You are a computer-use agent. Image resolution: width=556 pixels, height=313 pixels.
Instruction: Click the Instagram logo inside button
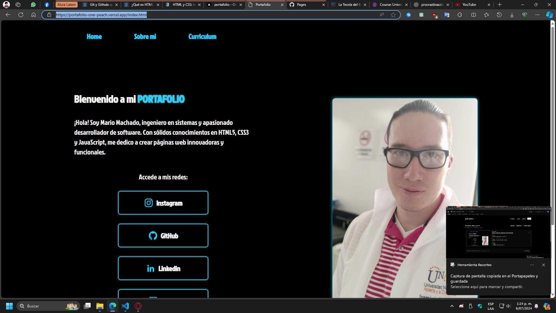point(149,203)
